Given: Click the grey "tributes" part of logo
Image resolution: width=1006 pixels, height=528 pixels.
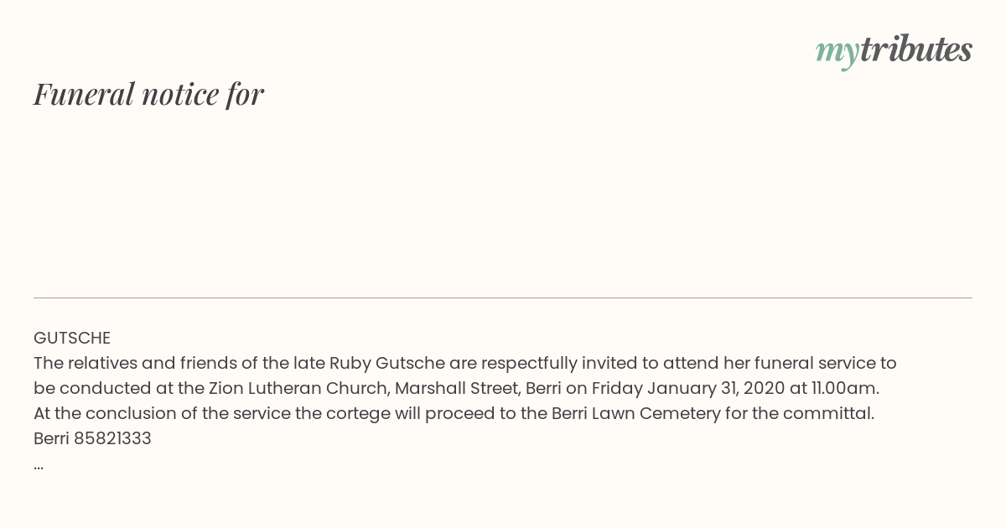Looking at the screenshot, I should (x=915, y=49).
